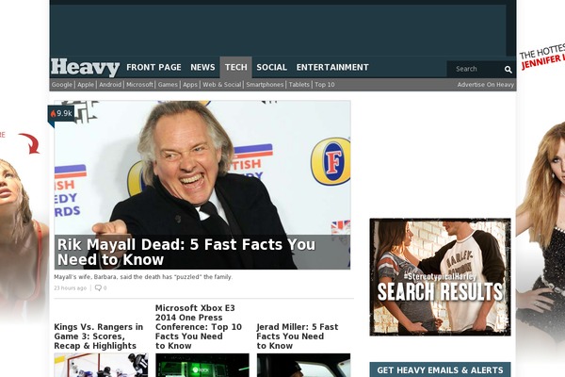
Task: Open Jerad Miller 5 Fast Facts headline
Action: click(298, 336)
